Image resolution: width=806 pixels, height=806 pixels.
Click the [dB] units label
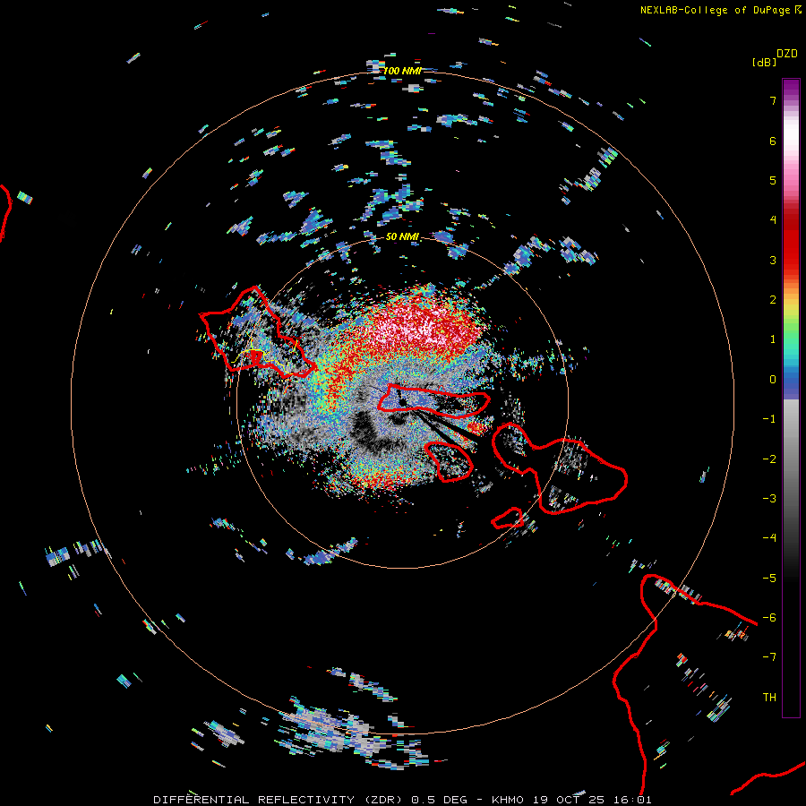point(764,62)
